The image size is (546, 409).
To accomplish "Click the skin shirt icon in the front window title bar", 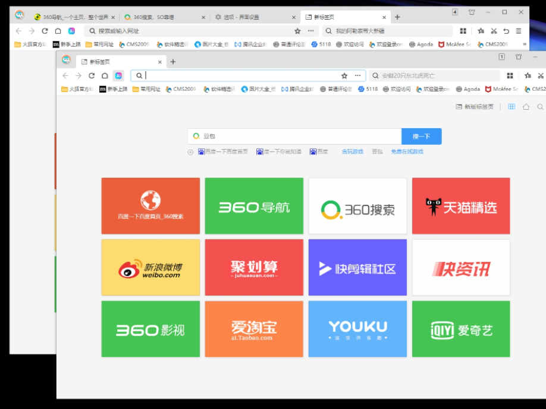I will pyautogui.click(x=519, y=56).
